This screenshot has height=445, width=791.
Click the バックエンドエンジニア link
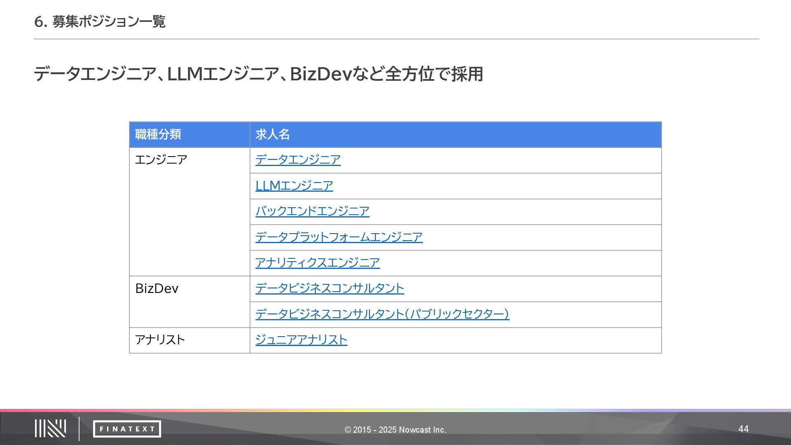point(312,211)
